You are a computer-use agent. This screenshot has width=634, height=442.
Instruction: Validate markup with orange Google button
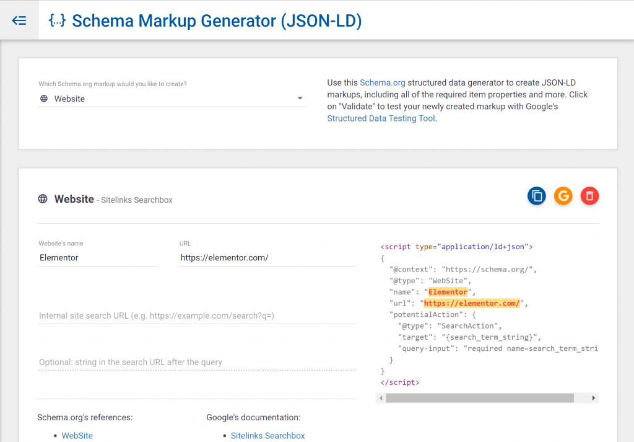coord(563,197)
